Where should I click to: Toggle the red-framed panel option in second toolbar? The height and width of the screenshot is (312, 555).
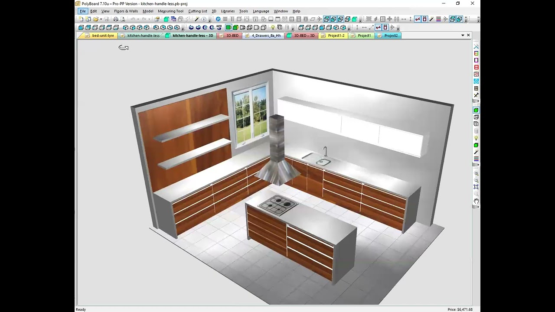click(x=385, y=27)
